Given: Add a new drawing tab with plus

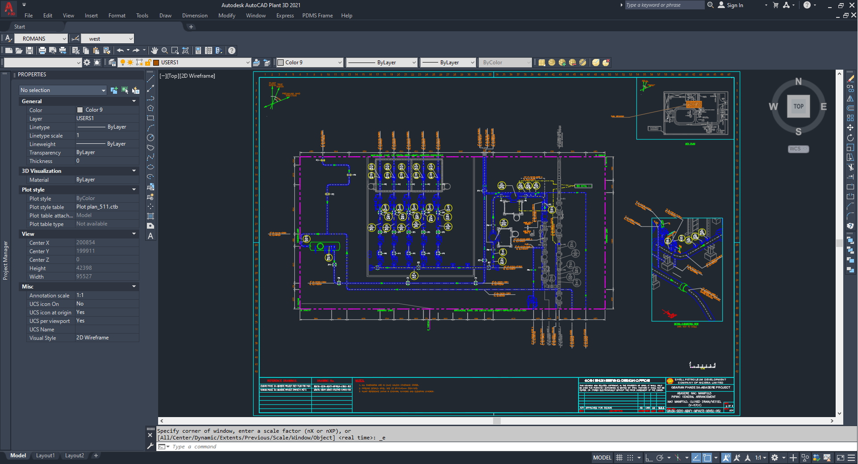Looking at the screenshot, I should coord(191,27).
